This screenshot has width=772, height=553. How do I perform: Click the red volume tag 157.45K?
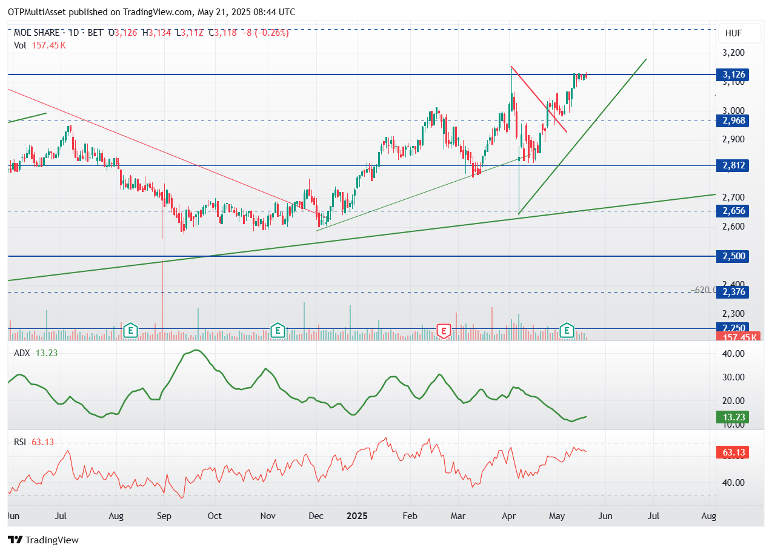click(734, 337)
